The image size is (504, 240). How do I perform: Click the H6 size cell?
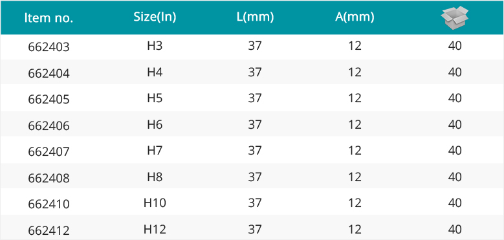155,124
